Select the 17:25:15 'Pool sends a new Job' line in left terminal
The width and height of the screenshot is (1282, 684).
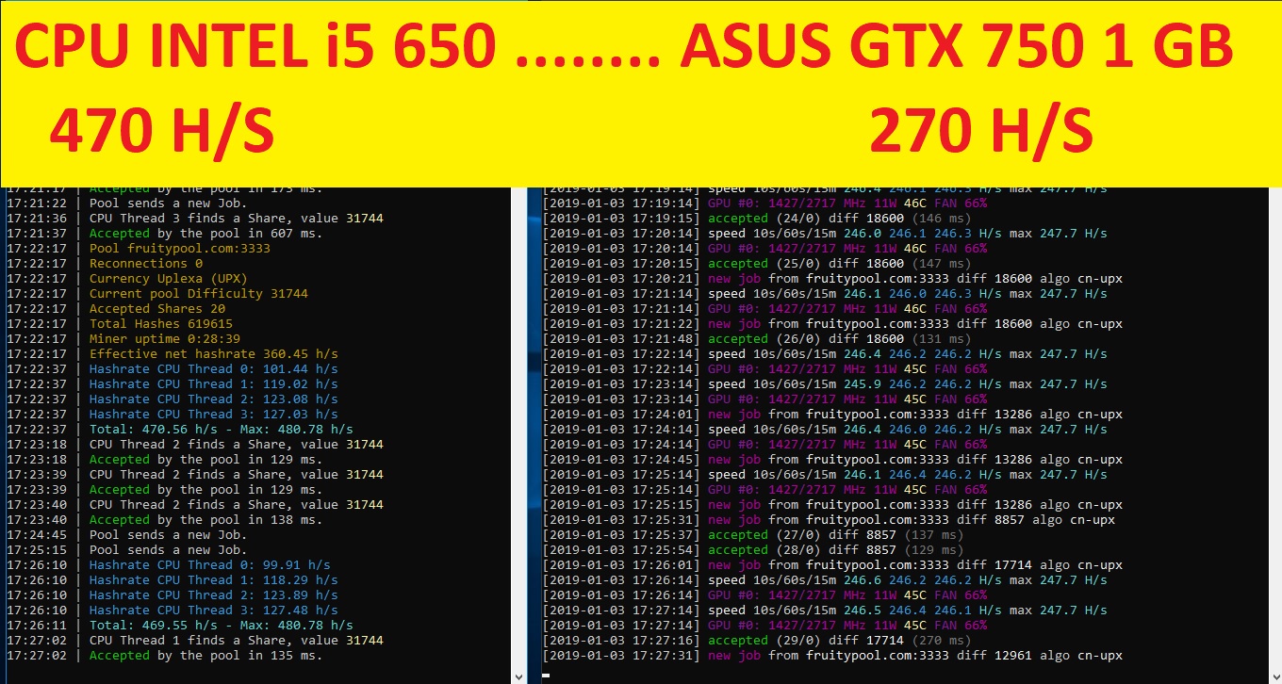coord(127,550)
